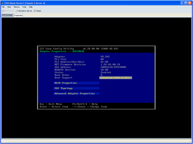Open the Help menu
This screenshot has height=144, width=193.
(31, 7)
